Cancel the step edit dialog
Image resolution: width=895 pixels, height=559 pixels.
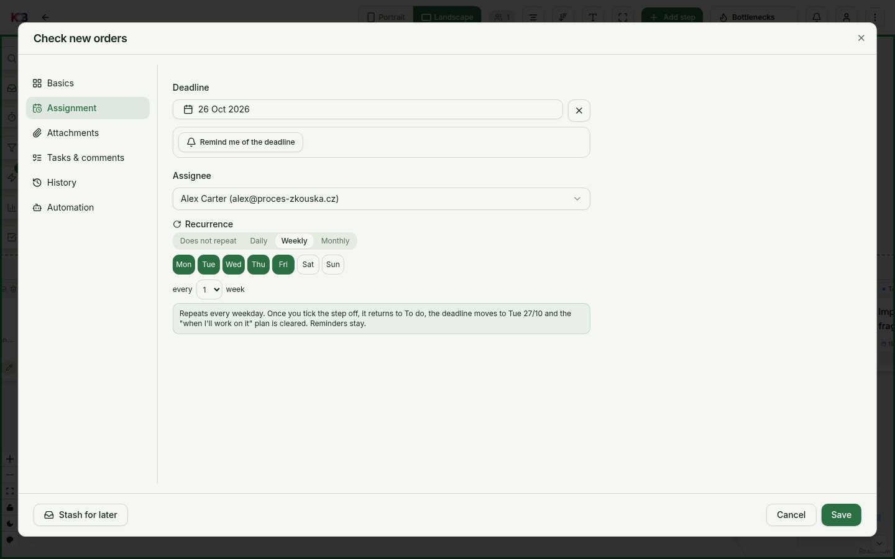[x=791, y=515]
